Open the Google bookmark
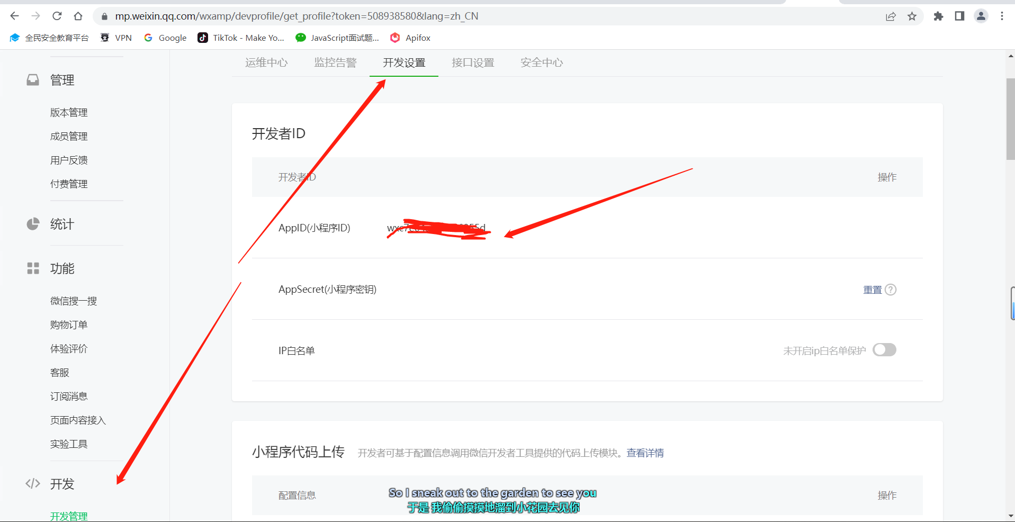Viewport: 1015px width, 522px height. [x=165, y=38]
